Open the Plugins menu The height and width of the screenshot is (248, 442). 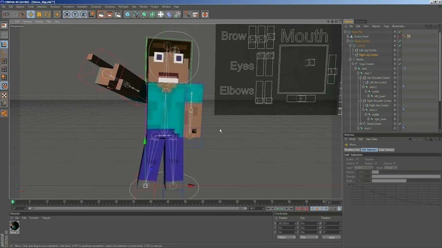coord(154,7)
